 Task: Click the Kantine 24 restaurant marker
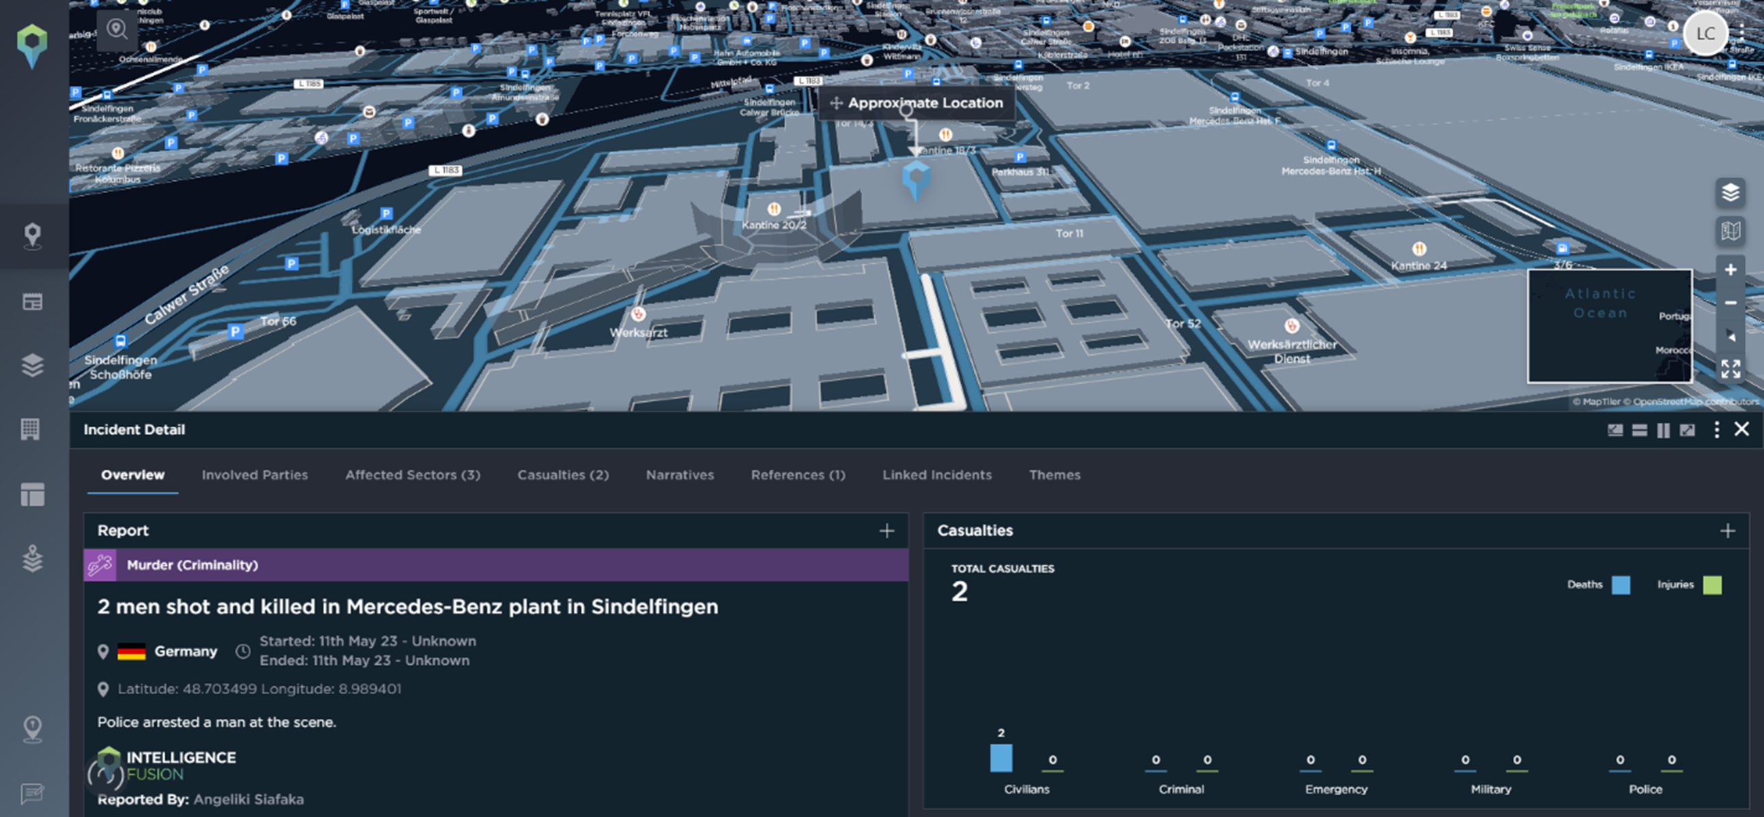coord(1419,248)
